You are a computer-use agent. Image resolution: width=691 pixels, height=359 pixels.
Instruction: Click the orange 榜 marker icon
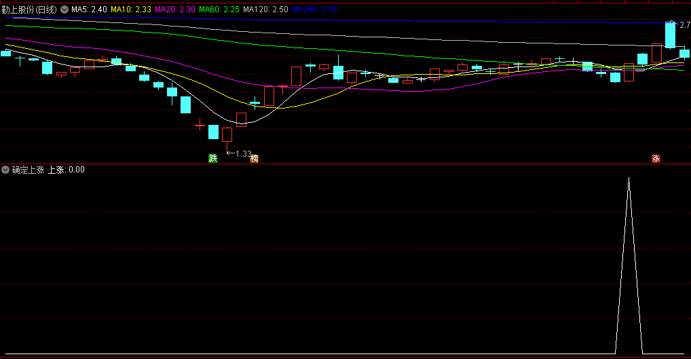click(x=255, y=159)
